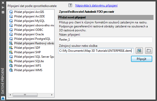The image size is (157, 101).
Task: Click the ODBC connection icon
Action: (x=11, y=30)
